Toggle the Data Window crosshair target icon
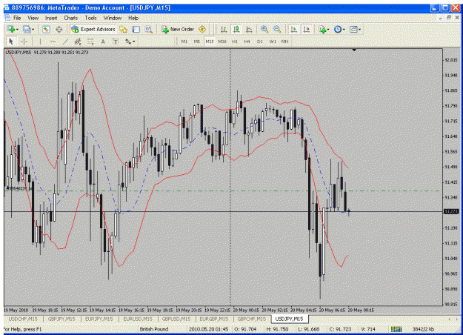 point(59,29)
